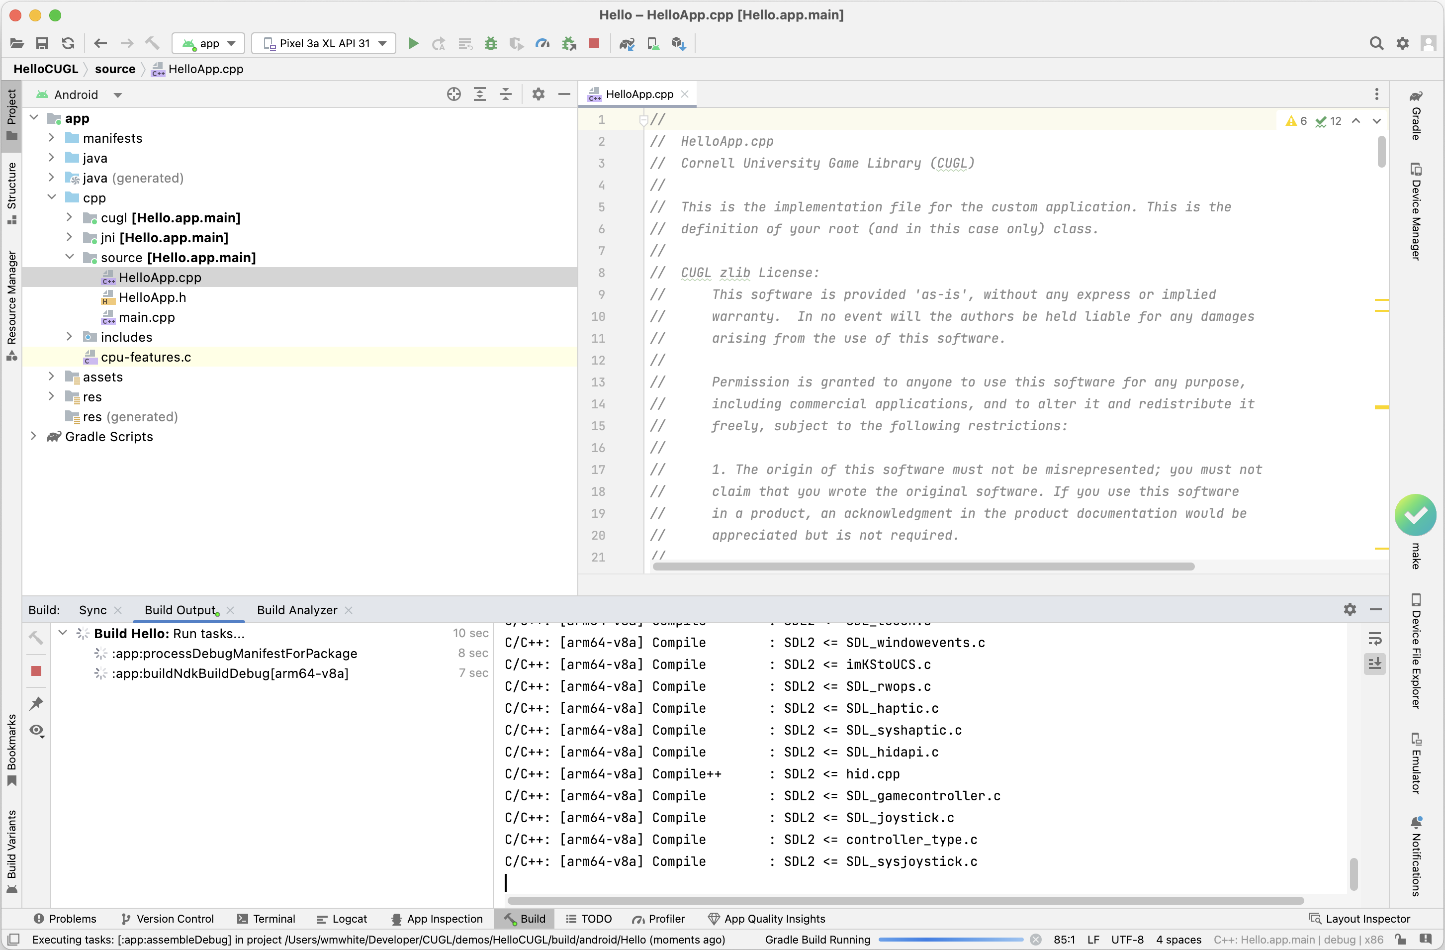Screen dimensions: 1445x950
Task: Open the Sync build tab
Action: tap(92, 610)
